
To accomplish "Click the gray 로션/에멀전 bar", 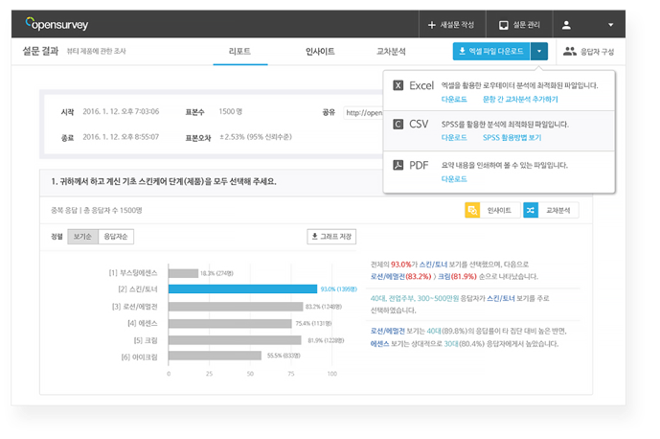I will (236, 307).
